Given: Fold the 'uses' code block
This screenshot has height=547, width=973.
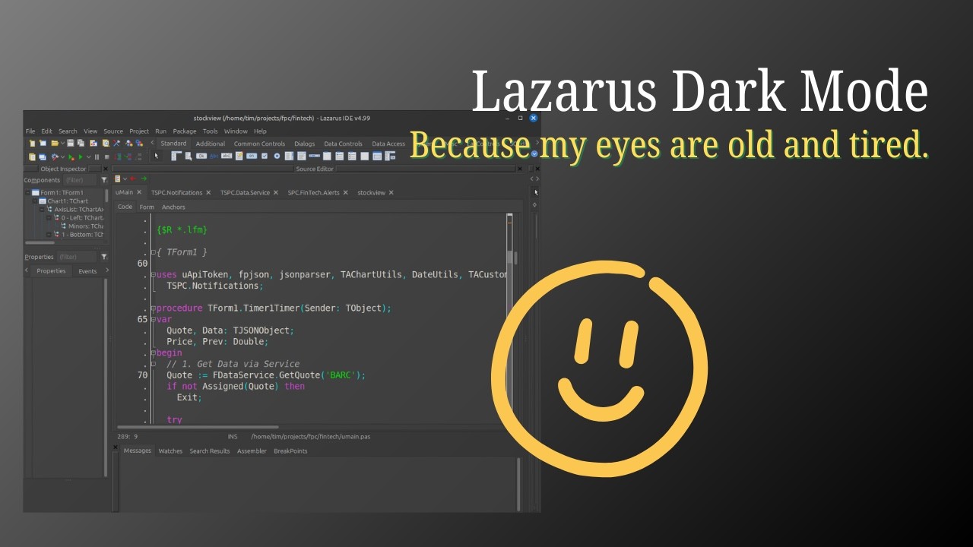Looking at the screenshot, I should pos(153,275).
